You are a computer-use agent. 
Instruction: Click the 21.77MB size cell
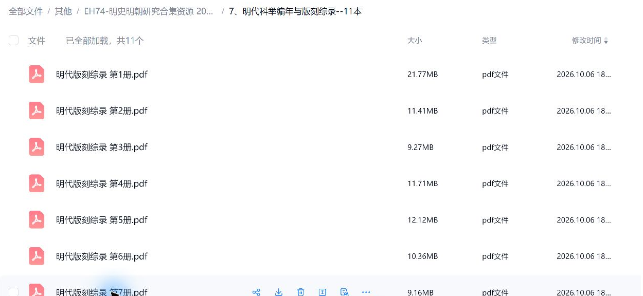point(422,75)
